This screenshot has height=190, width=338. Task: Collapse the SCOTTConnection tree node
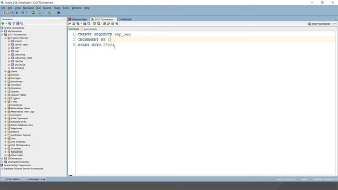2,35
